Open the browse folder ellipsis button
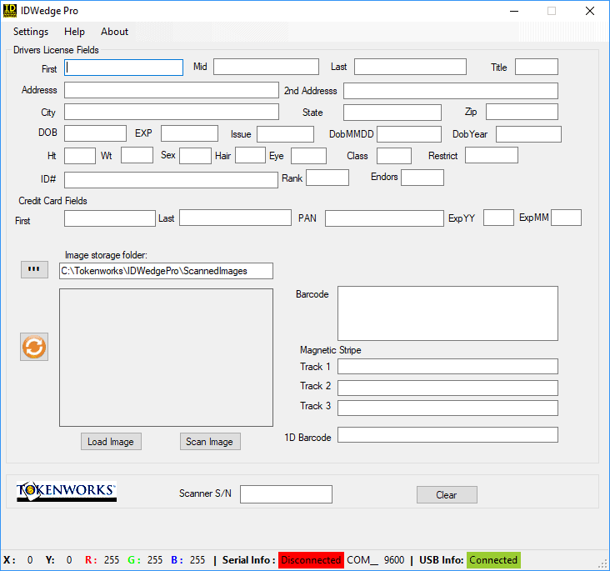 [34, 269]
